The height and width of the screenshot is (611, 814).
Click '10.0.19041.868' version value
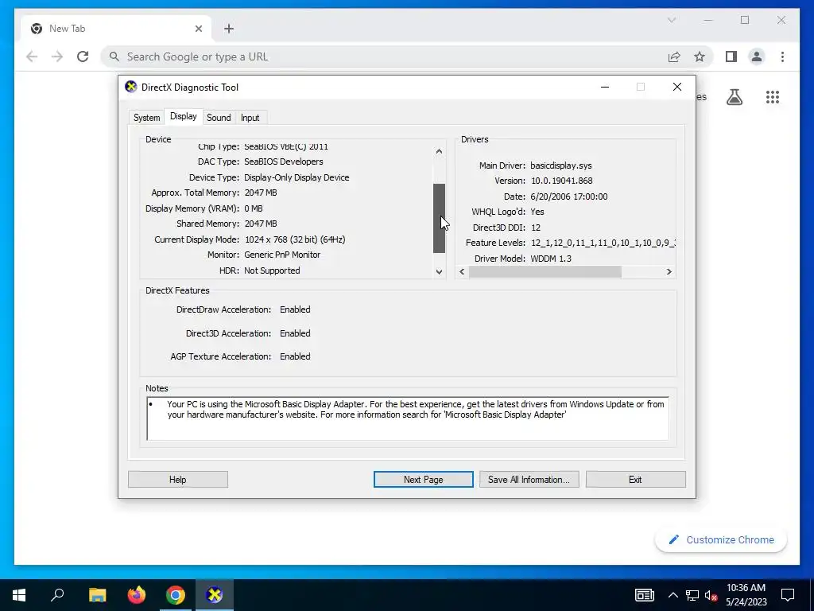point(562,181)
